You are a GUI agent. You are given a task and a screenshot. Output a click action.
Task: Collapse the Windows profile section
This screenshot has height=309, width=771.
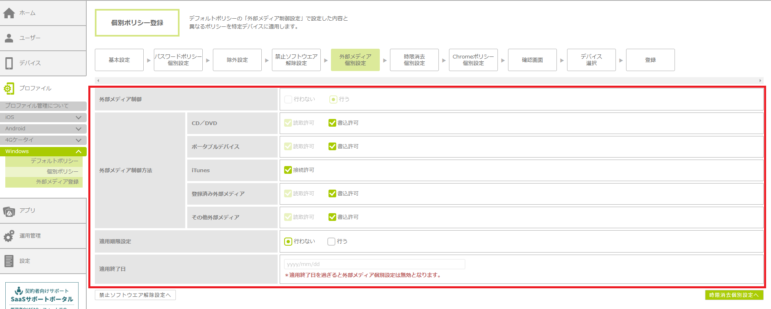pyautogui.click(x=79, y=151)
